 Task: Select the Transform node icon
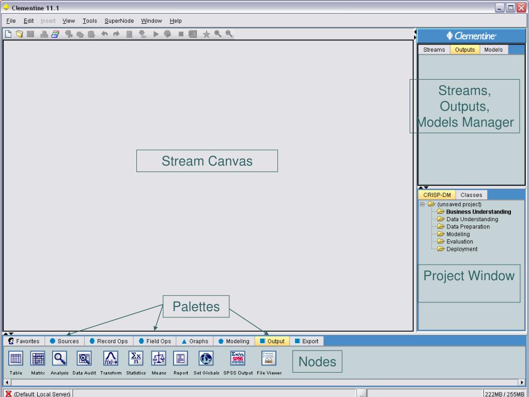111,358
